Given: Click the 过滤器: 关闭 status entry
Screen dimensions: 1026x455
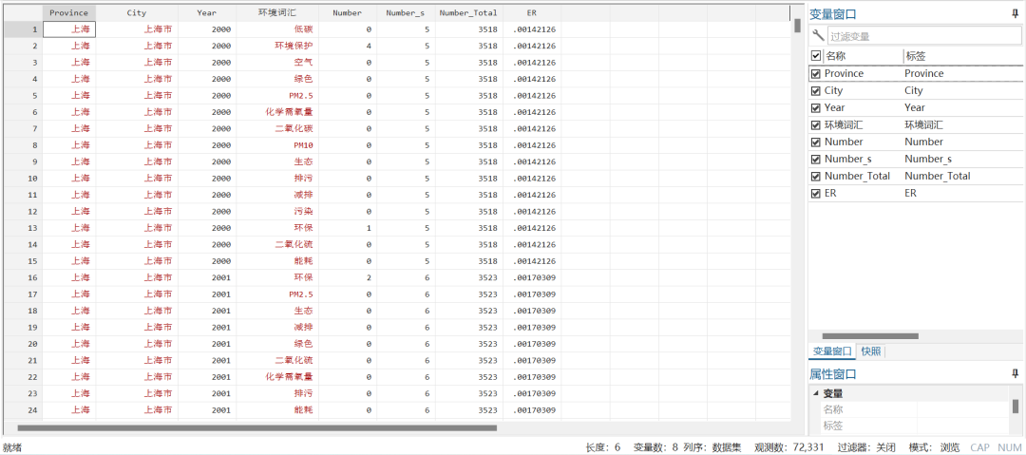Looking at the screenshot, I should [865, 447].
